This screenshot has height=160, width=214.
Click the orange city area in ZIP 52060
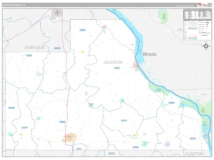[x=71, y=138]
